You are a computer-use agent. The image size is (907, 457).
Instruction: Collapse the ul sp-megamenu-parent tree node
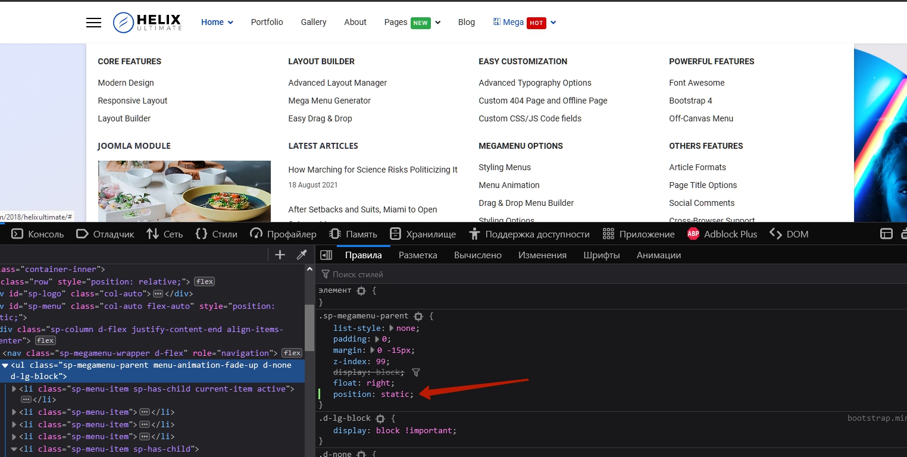click(5, 365)
